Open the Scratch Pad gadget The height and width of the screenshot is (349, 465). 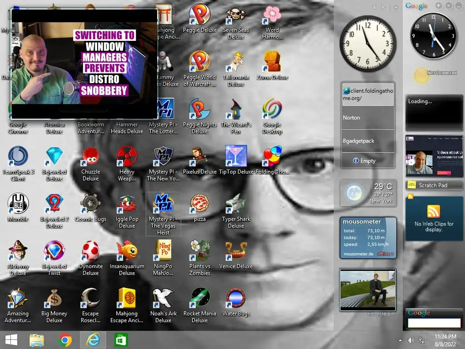[x=434, y=185]
